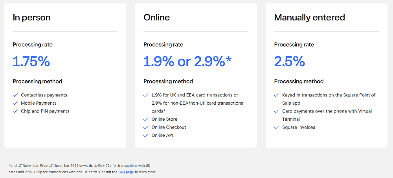This screenshot has width=393, height=178.
Task: Click the checkmark by Square Invoices
Action: point(277,127)
